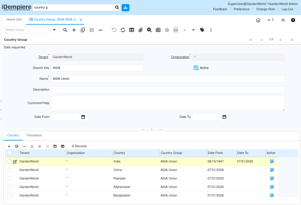301x205 pixels.
Task: Switch to the Home (54) tab
Action: 14,20
